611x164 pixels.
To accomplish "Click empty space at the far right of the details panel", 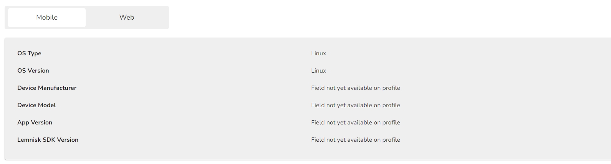I will [x=557, y=96].
